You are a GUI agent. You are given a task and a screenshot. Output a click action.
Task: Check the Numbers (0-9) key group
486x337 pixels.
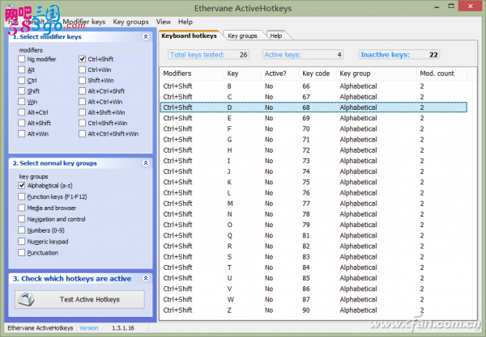click(x=21, y=230)
